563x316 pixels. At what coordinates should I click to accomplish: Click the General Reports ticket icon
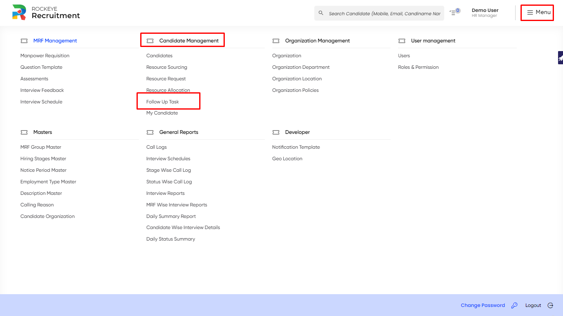(x=150, y=132)
